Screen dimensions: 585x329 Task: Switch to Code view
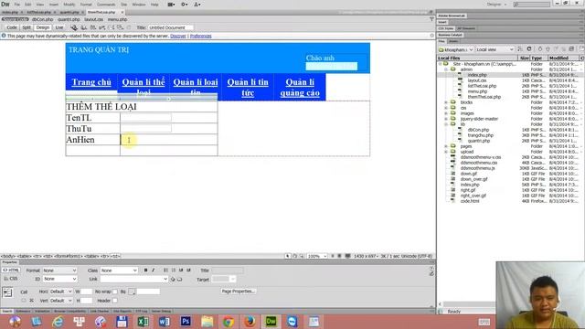[12, 27]
